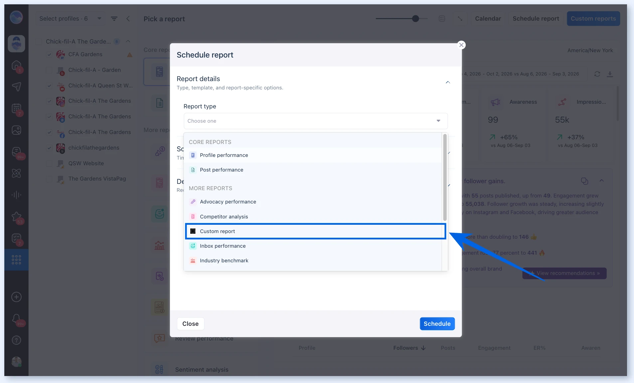
Task: Click Schedule report in top bar
Action: point(536,19)
